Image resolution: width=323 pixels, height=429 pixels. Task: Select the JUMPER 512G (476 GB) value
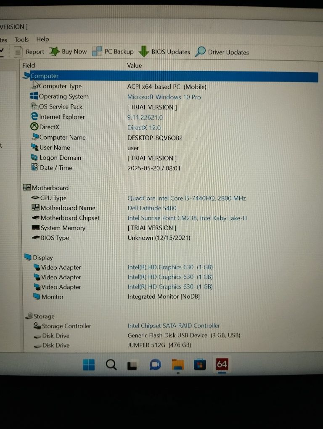point(159,345)
